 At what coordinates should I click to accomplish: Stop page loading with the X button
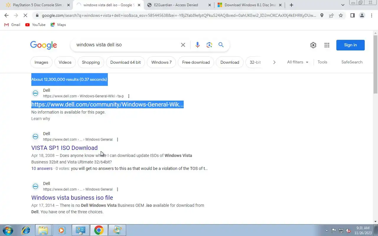(x=26, y=15)
